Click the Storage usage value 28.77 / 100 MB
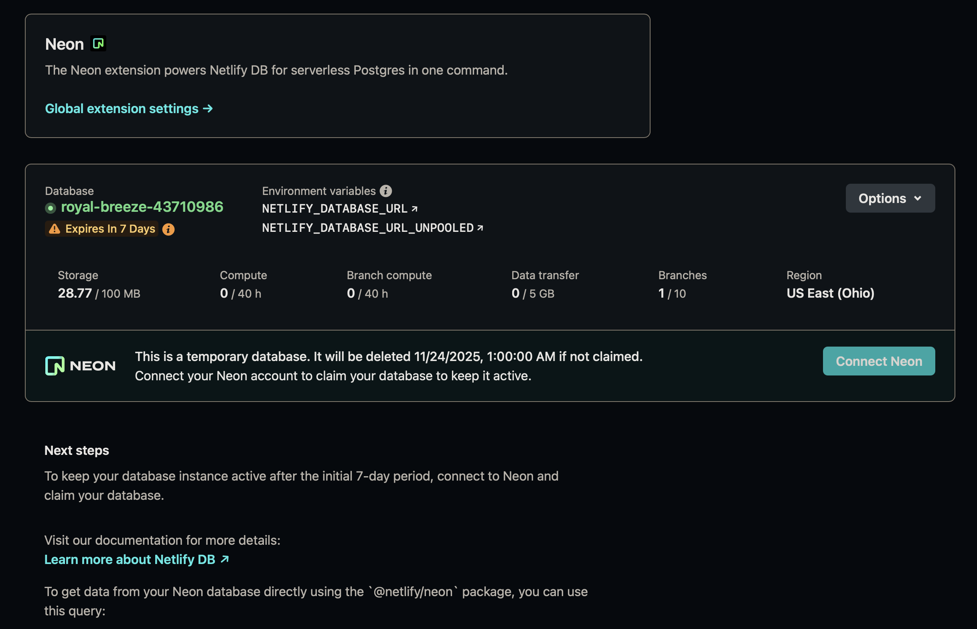 99,293
